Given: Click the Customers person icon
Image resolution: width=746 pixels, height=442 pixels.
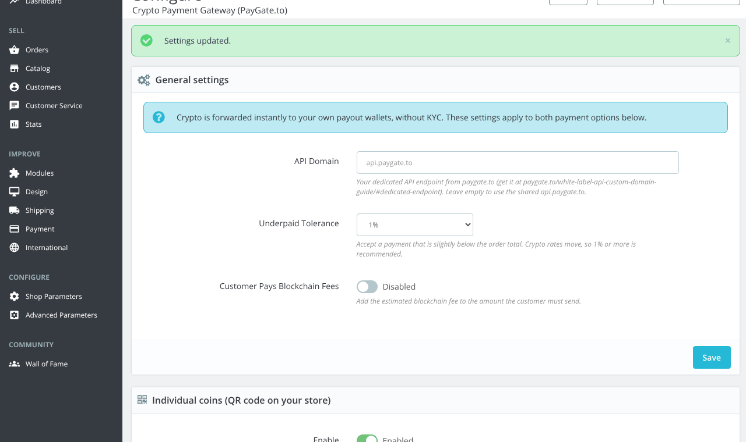Looking at the screenshot, I should pos(15,87).
